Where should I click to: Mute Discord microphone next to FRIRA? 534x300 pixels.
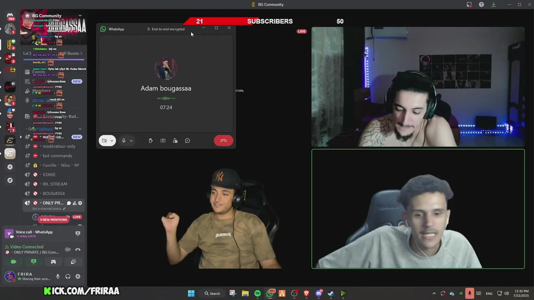click(58, 276)
